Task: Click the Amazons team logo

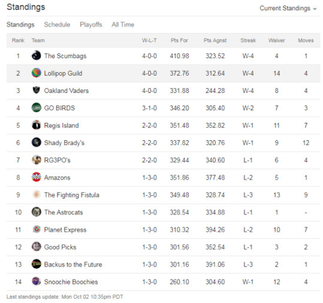Action: (36, 177)
